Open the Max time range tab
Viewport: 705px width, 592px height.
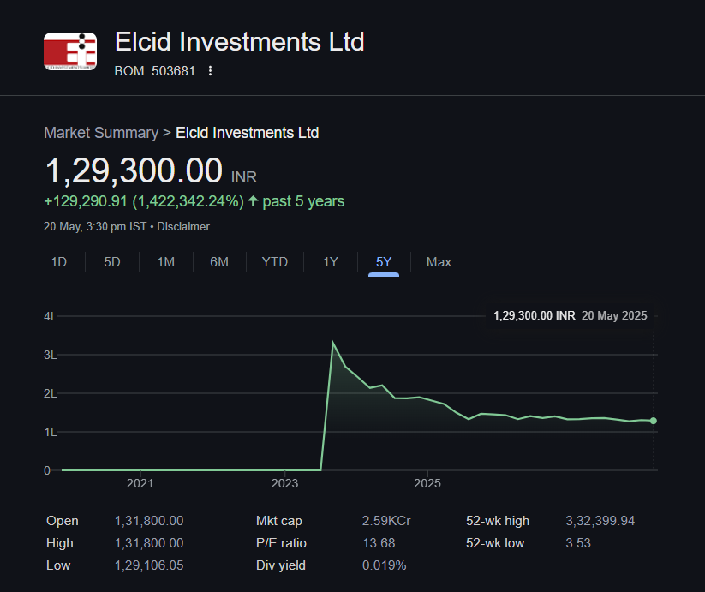click(439, 262)
